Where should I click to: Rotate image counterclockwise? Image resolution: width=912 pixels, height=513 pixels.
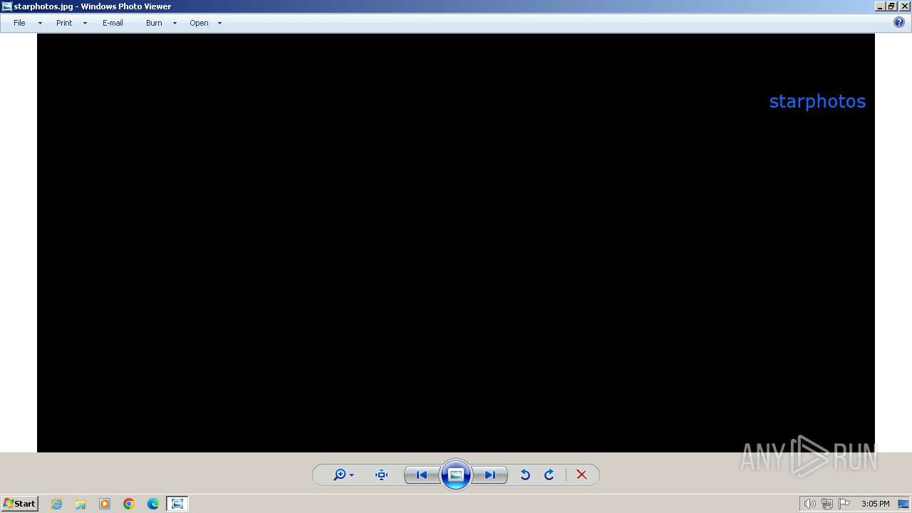point(525,475)
